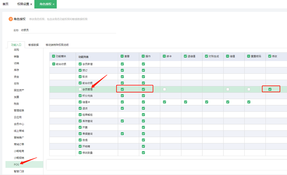This screenshot has width=287, height=175.
Task: Uncheck the 退货 function checkbox
Action: point(80,108)
